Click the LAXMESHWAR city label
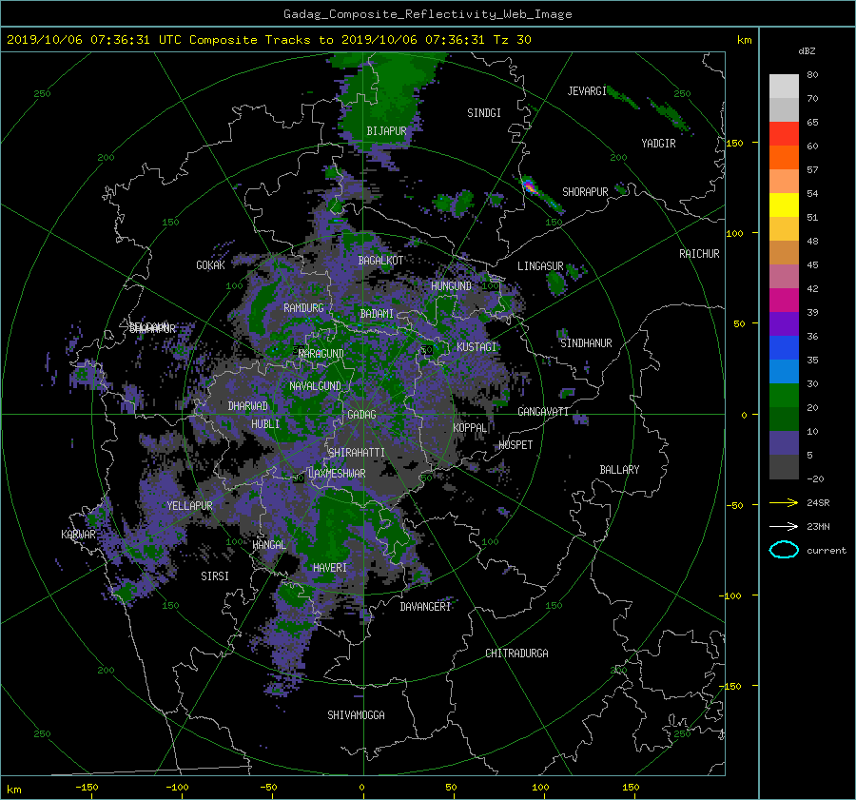This screenshot has height=800, width=856. (x=337, y=474)
